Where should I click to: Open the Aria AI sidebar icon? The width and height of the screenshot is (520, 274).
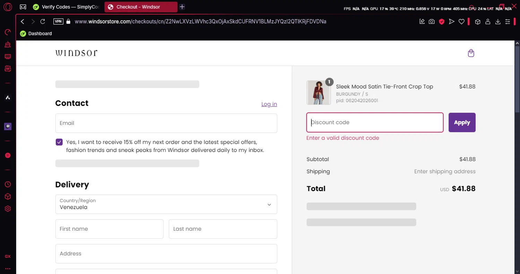(x=8, y=98)
